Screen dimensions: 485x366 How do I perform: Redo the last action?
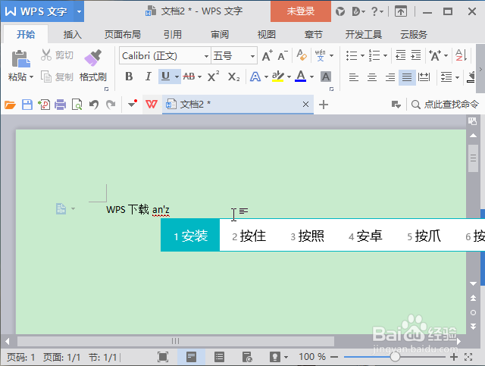tap(111, 105)
